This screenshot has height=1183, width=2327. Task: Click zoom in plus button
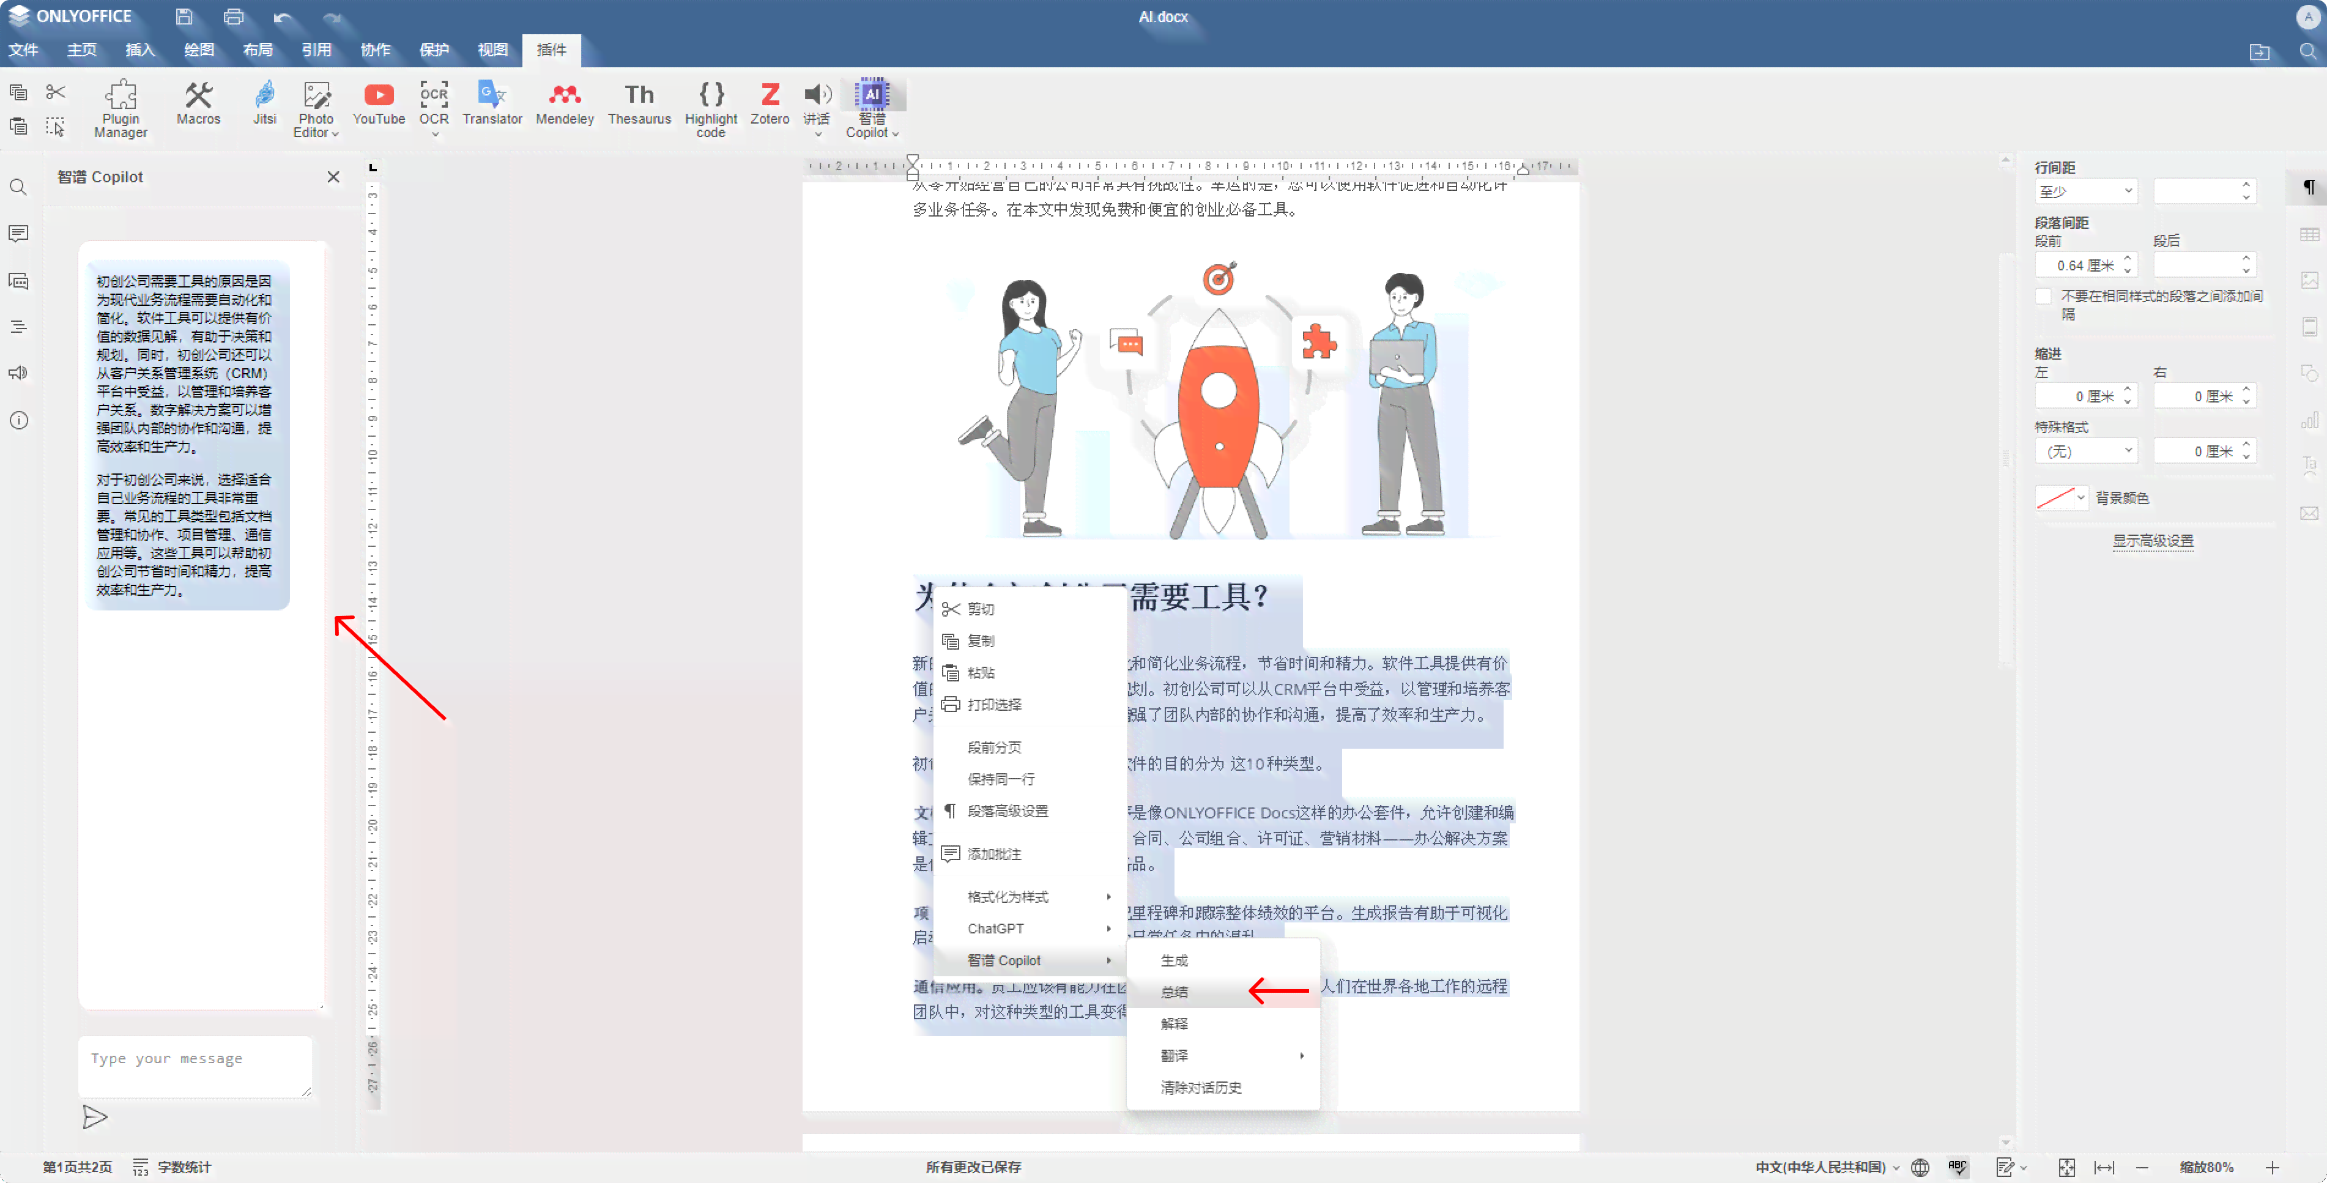pyautogui.click(x=2272, y=1168)
